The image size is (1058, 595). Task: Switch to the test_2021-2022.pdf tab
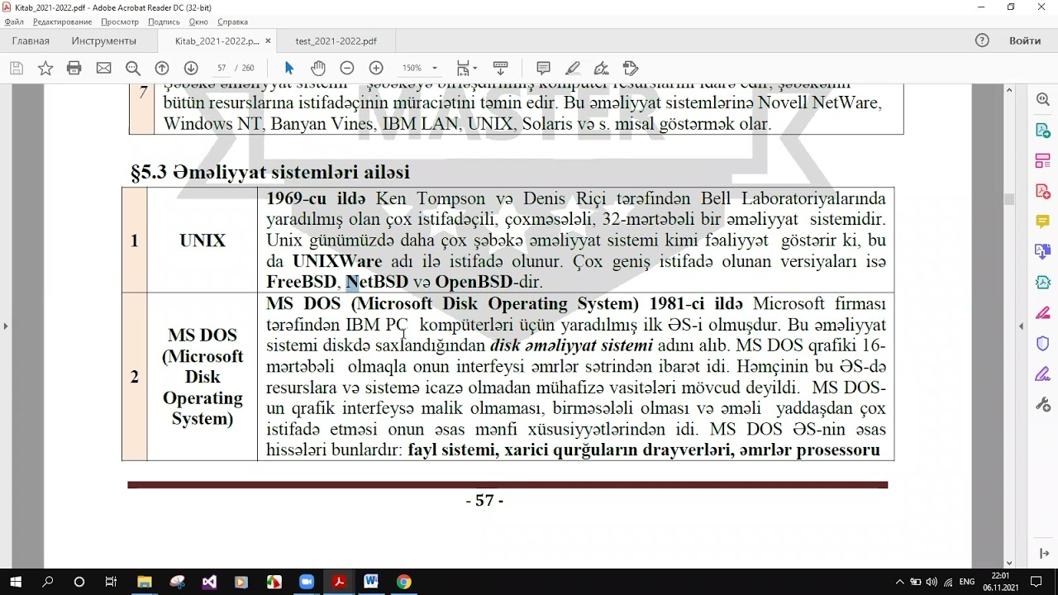pyautogui.click(x=336, y=40)
